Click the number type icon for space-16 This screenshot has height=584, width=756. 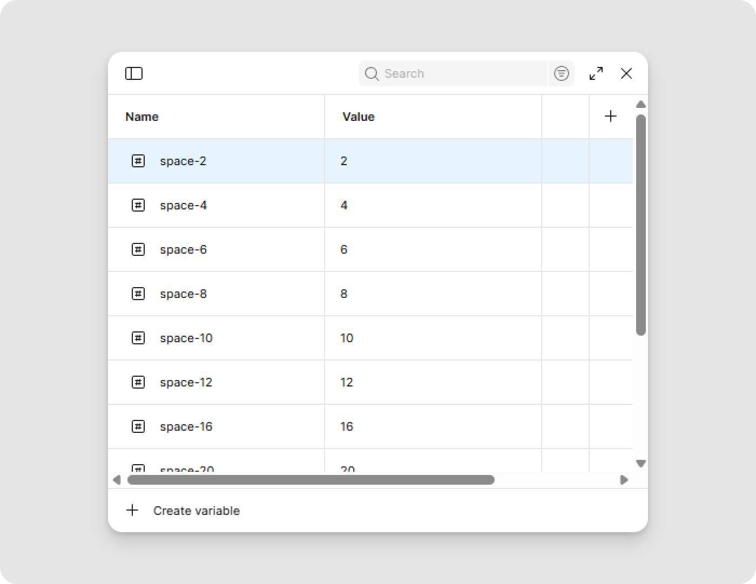coord(138,426)
